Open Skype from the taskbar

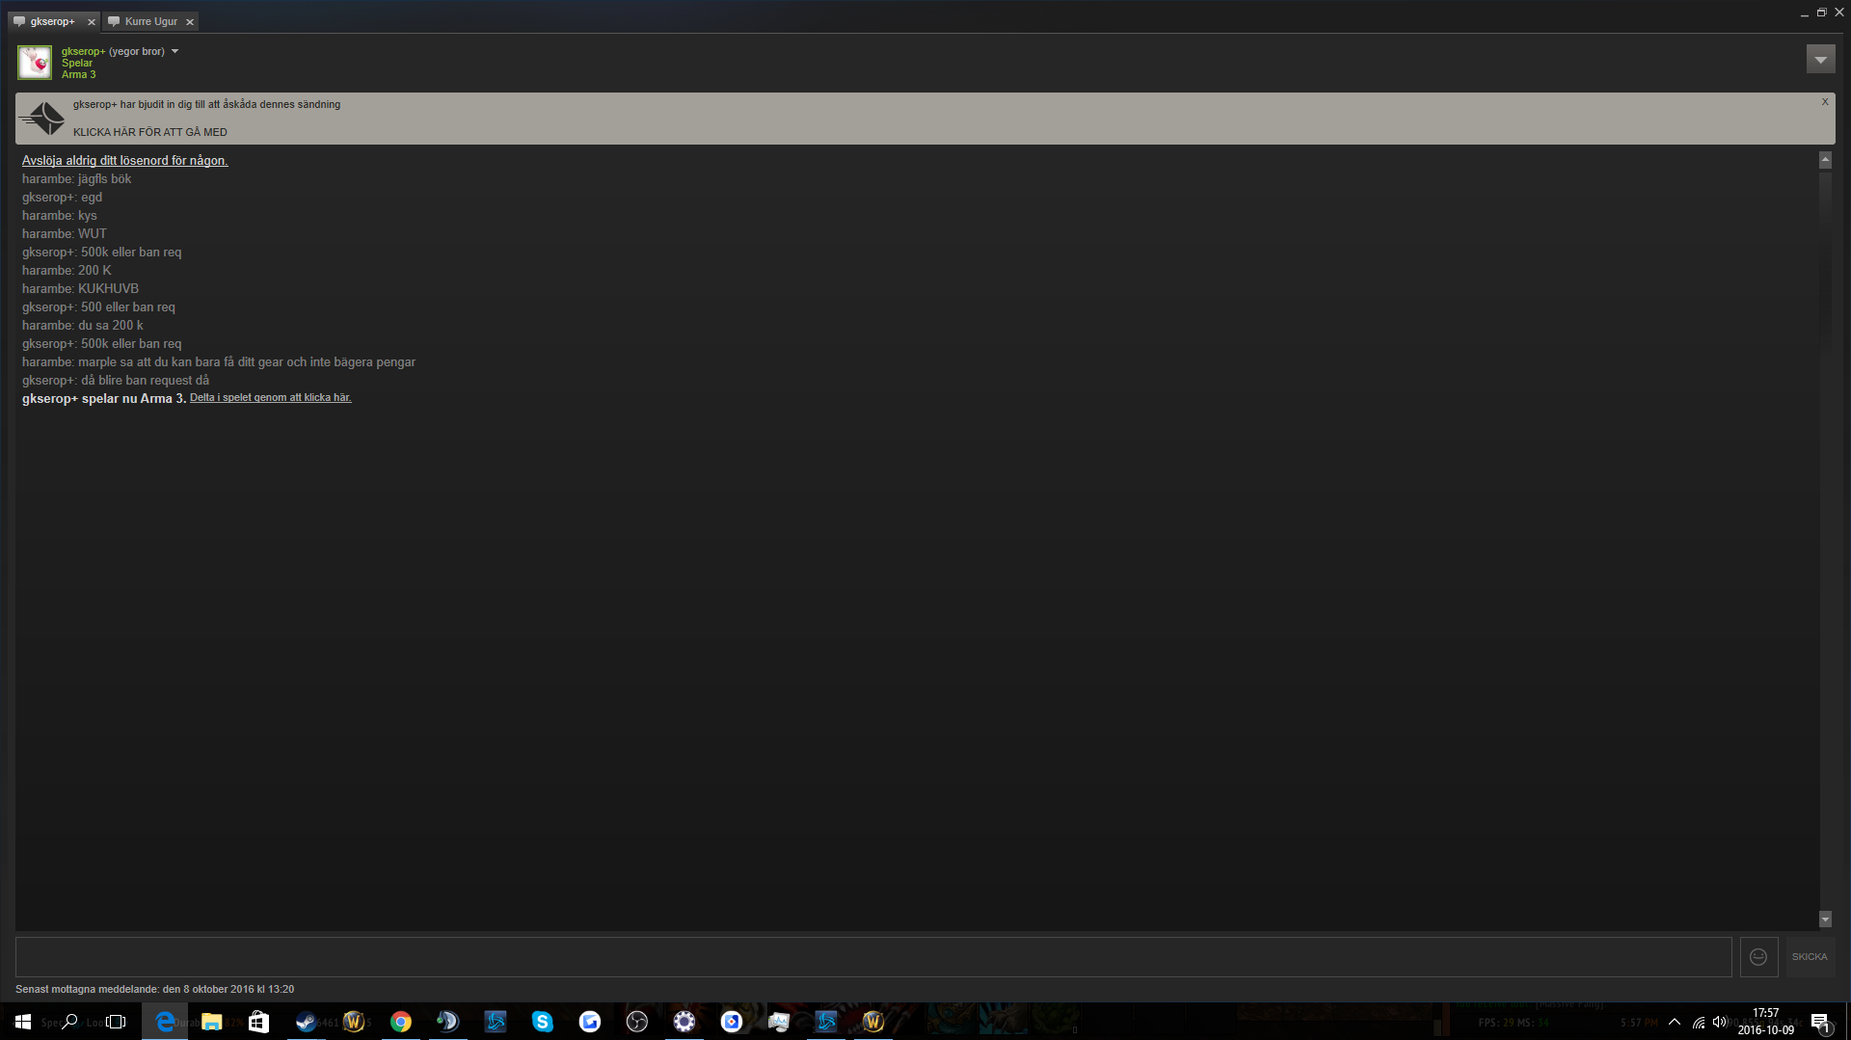(542, 1022)
